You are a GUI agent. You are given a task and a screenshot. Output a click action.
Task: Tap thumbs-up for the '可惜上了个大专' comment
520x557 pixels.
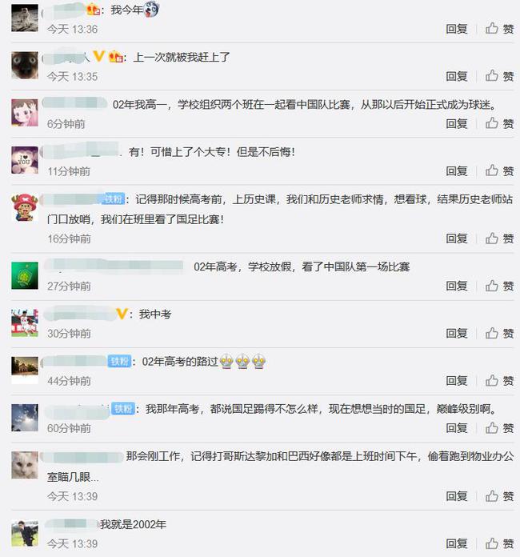(x=499, y=171)
